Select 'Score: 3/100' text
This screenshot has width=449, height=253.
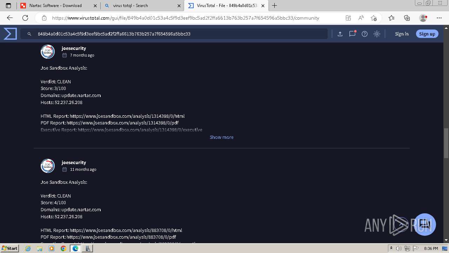pyautogui.click(x=53, y=89)
